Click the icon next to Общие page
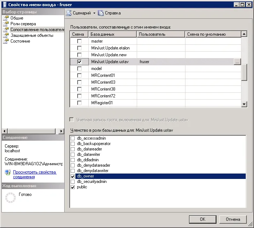Screen dimensions: 254x228 click(6, 18)
